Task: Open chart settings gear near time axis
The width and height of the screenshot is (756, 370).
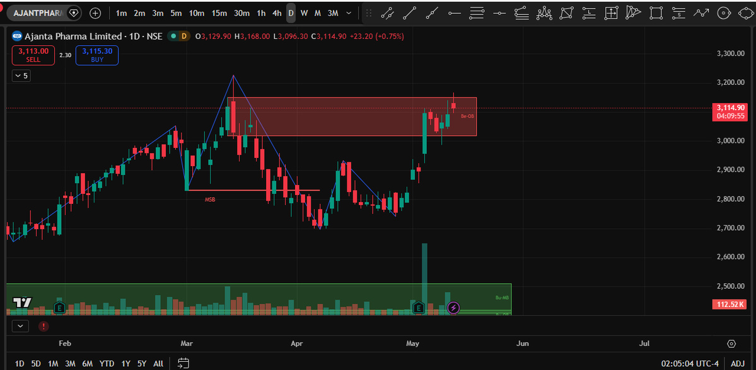Action: point(731,344)
